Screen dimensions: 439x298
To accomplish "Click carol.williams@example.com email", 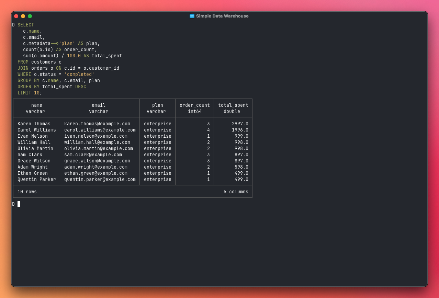I will pyautogui.click(x=100, y=130).
